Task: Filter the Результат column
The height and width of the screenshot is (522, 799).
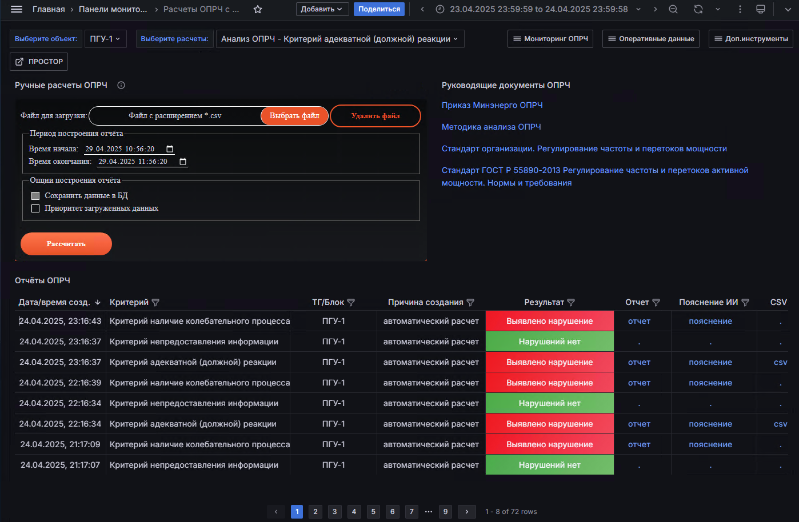Action: point(571,303)
